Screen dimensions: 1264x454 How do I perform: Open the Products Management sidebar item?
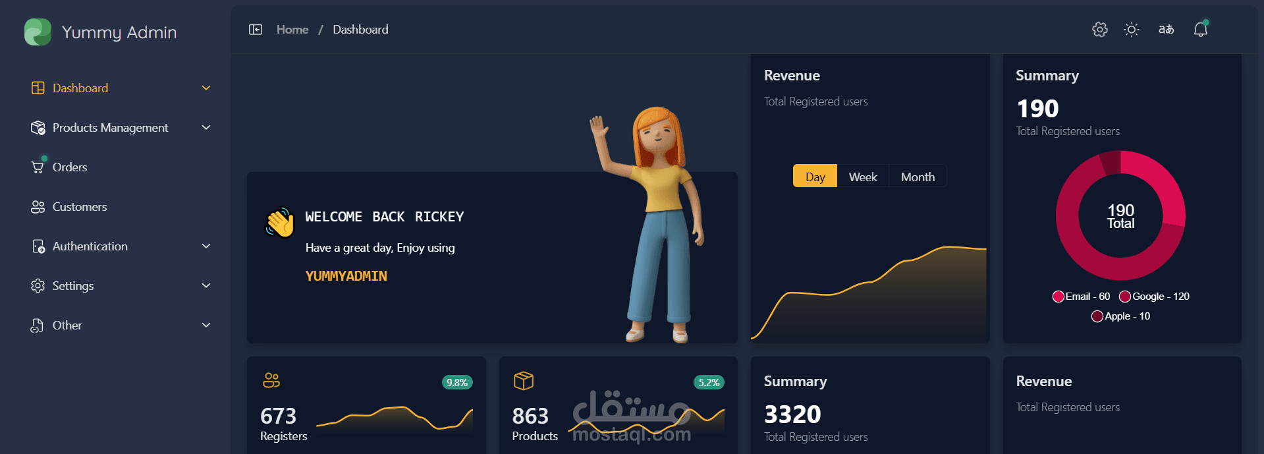121,127
